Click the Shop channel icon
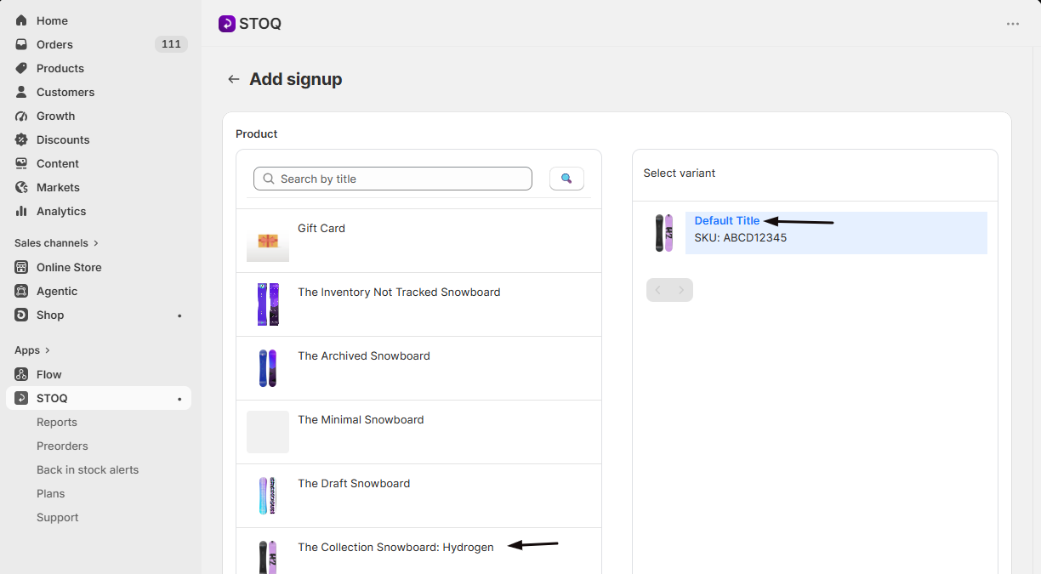Screen dimensions: 1041x574 21,315
